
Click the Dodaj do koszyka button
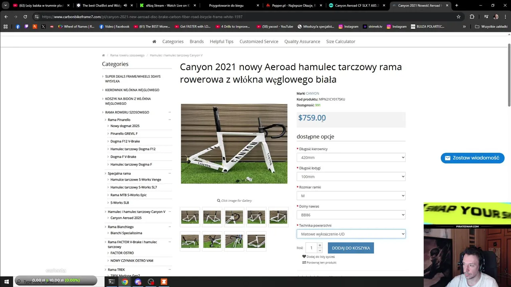point(351,248)
